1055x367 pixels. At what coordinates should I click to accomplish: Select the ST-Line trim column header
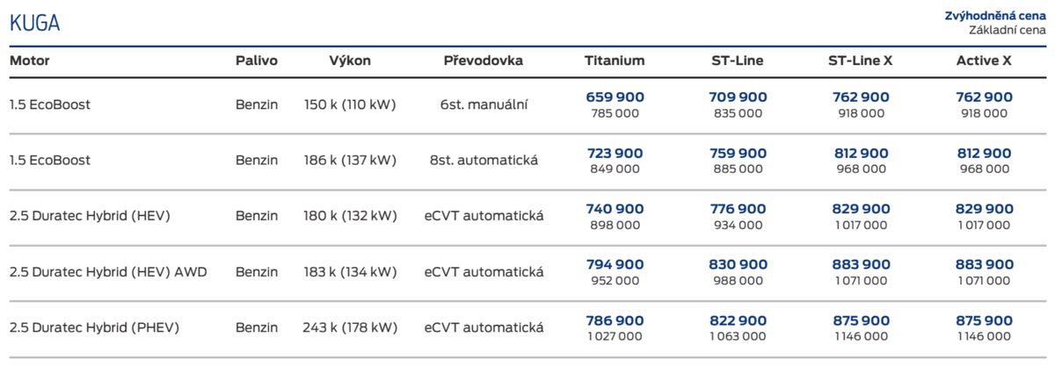[738, 61]
